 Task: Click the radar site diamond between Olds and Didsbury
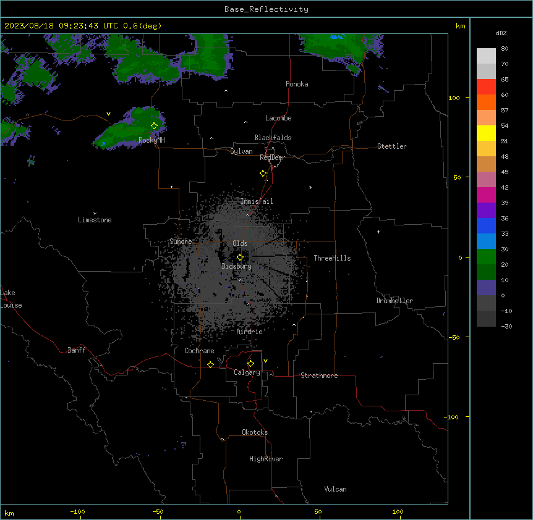click(x=240, y=258)
